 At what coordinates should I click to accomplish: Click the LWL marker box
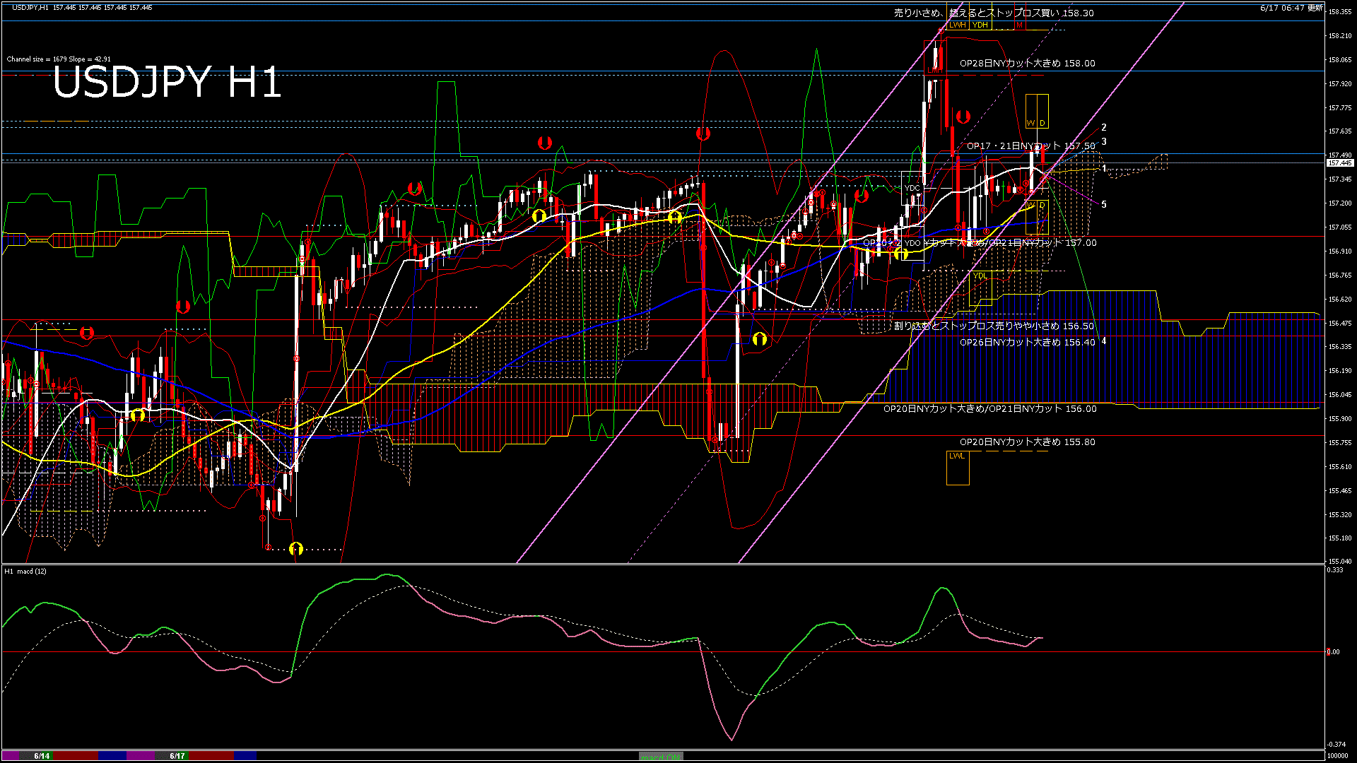click(x=957, y=456)
